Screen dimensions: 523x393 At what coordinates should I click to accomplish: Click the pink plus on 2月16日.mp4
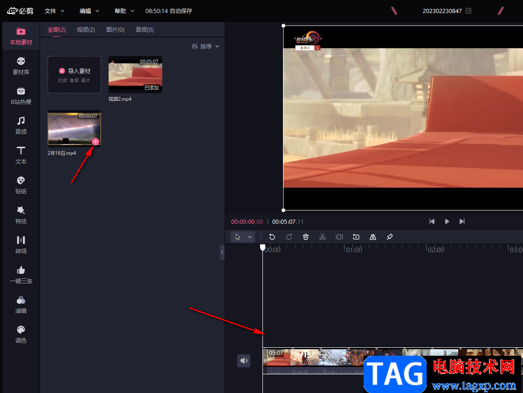point(96,142)
